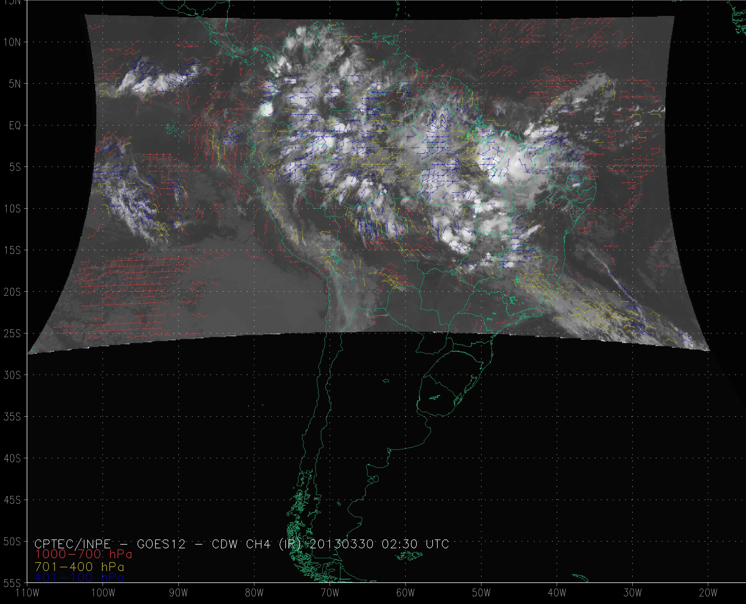The height and width of the screenshot is (604, 746).
Task: Click the 70W longitude axis label
Action: (330, 593)
